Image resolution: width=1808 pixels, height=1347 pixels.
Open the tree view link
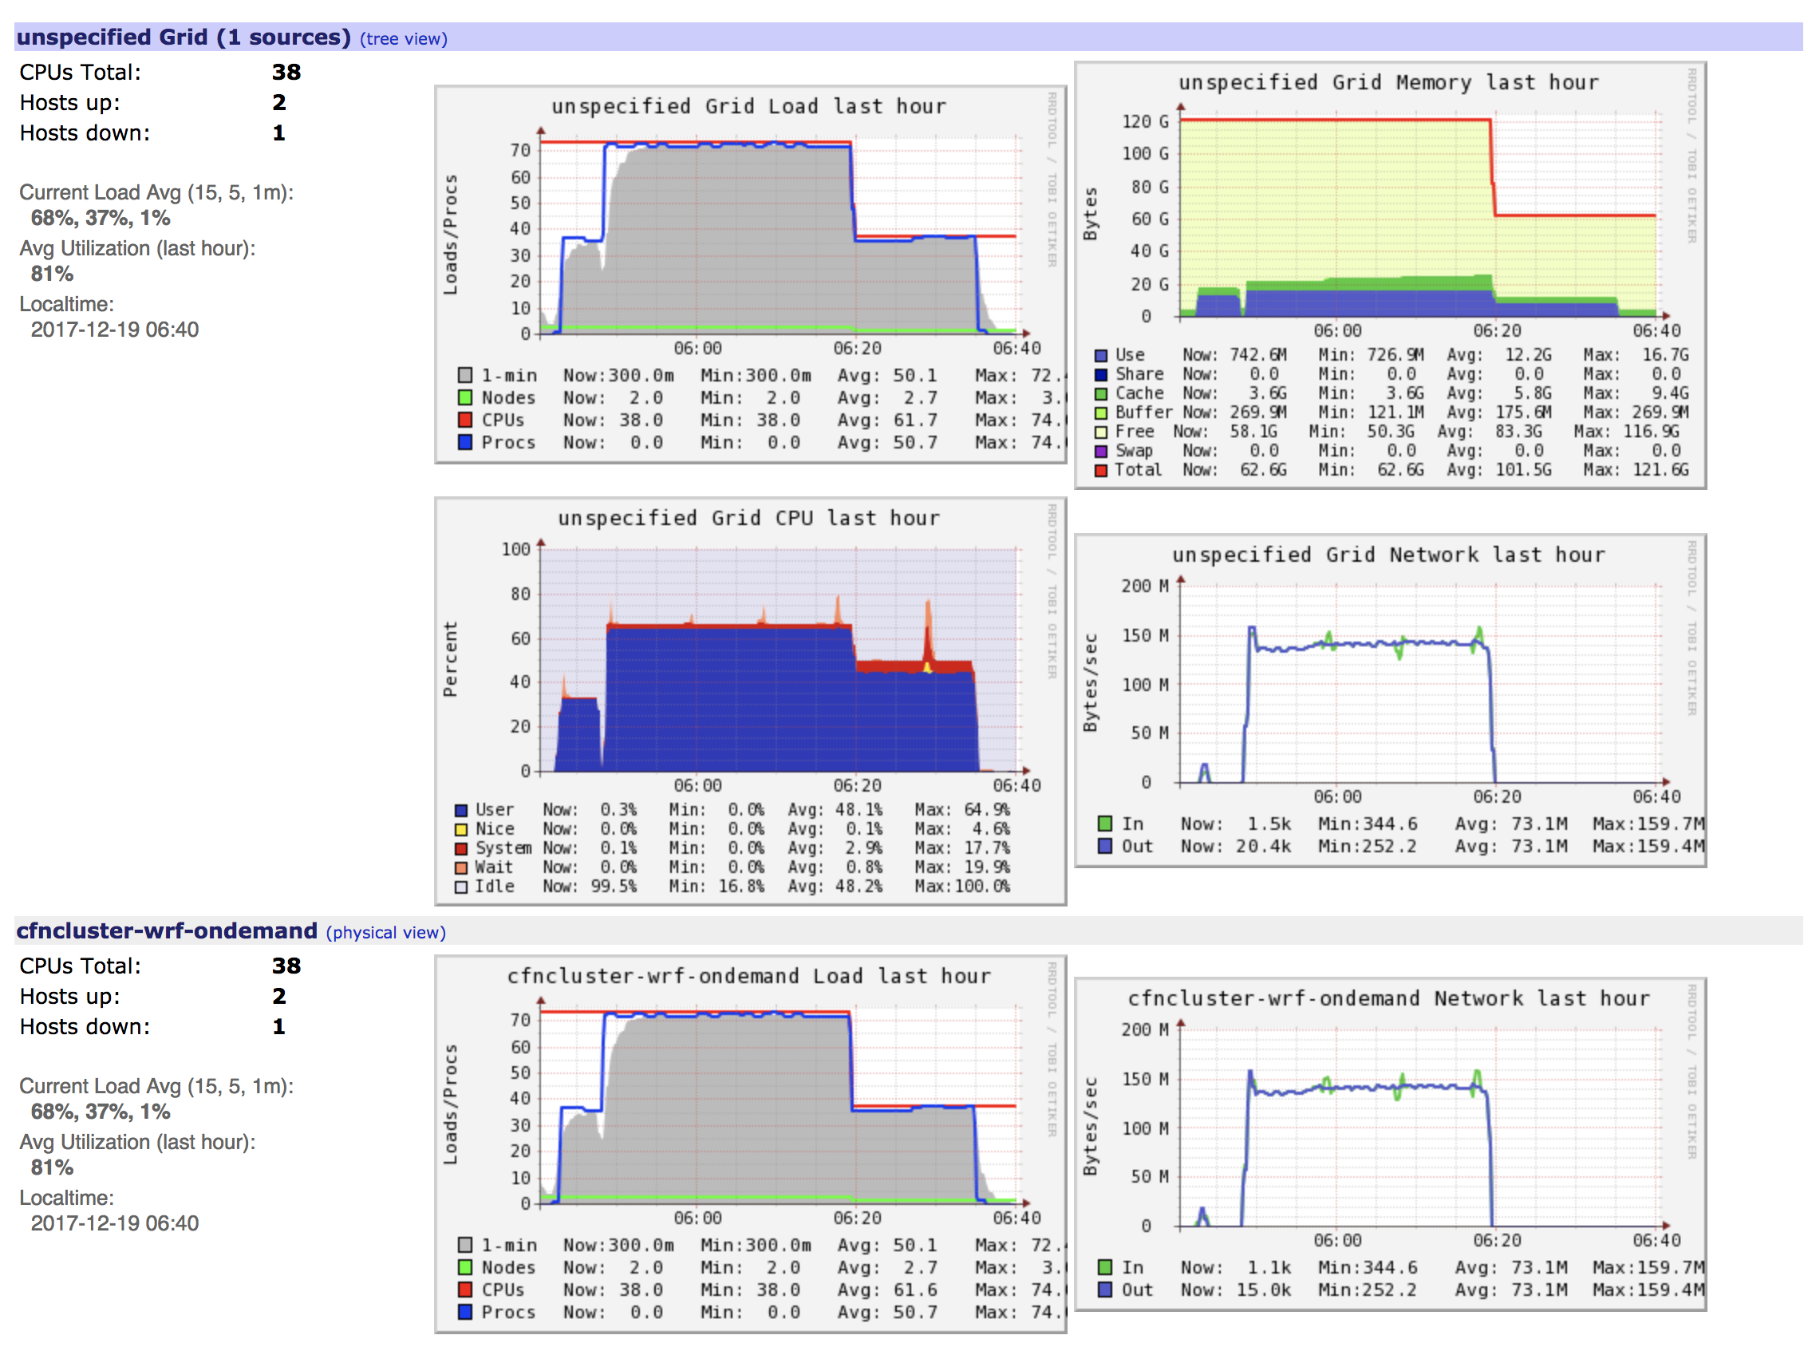pos(404,38)
